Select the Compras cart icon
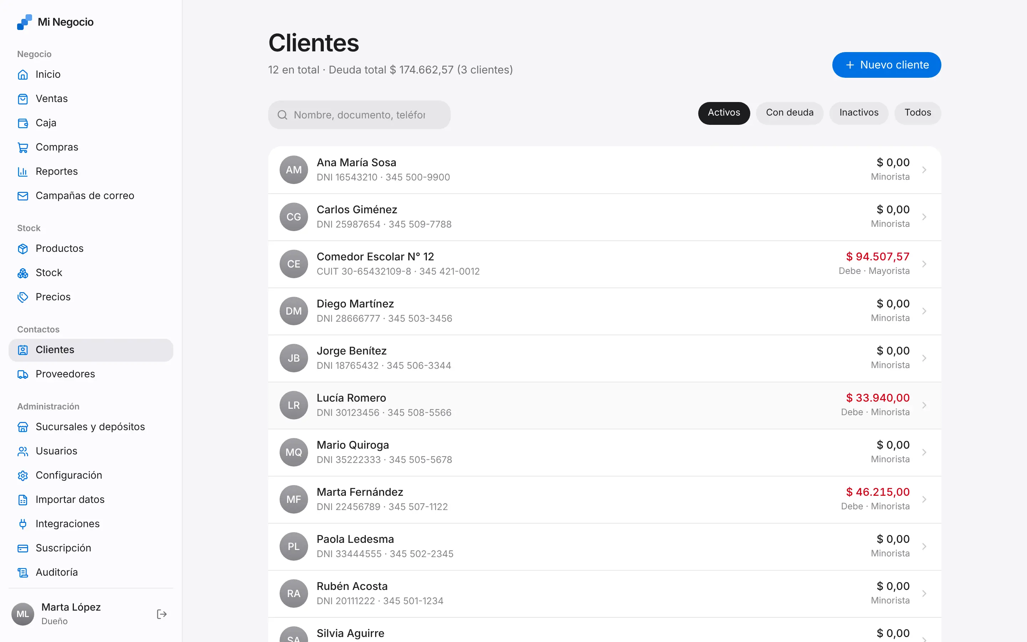Viewport: 1027px width, 642px height. coord(23,147)
